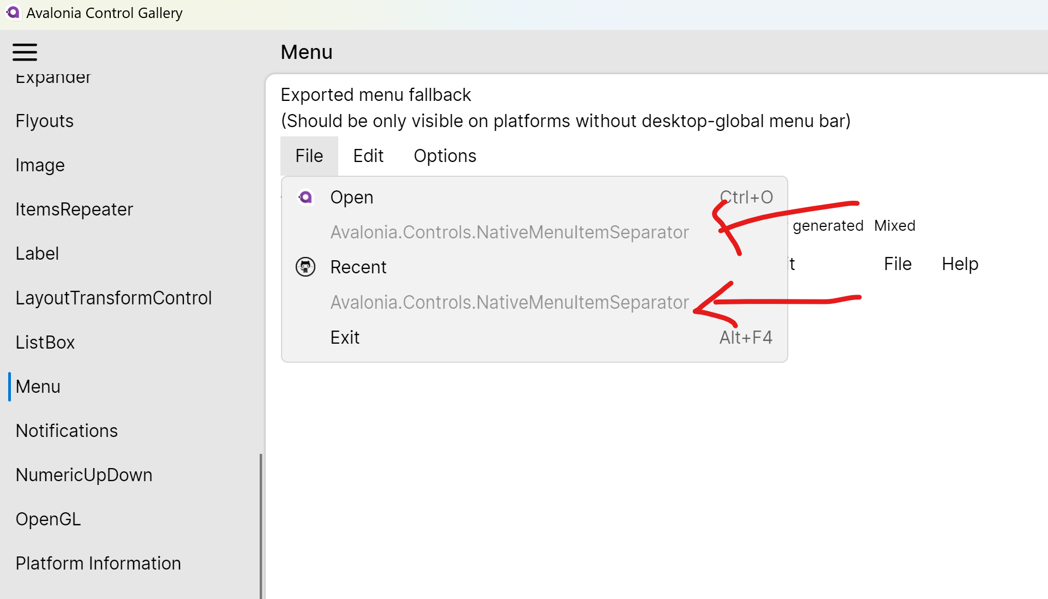Navigate to the ListBox page
The image size is (1048, 599).
click(45, 342)
